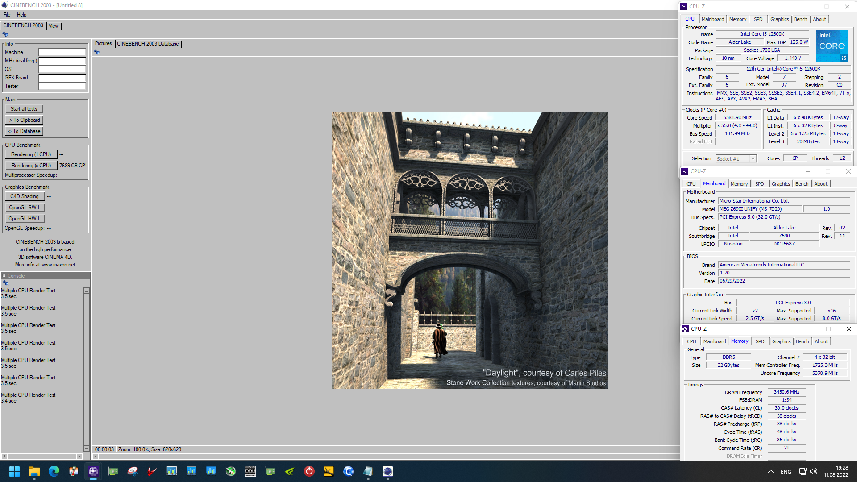Click CPU-Z icon in Mainboard window title bar
The width and height of the screenshot is (857, 482).
pyautogui.click(x=685, y=171)
